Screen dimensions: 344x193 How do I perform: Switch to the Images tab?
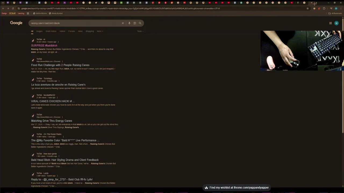coord(40,31)
